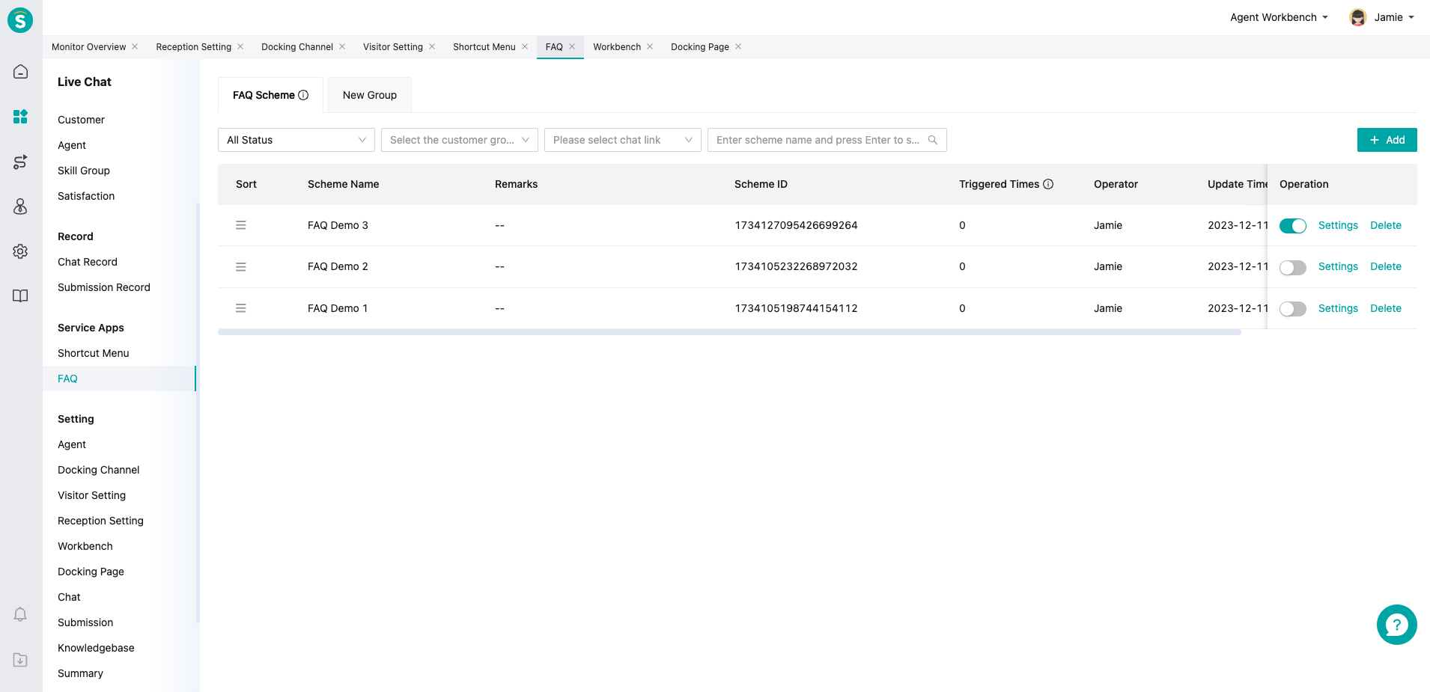Delete the FAQ Demo 2 scheme
Image resolution: width=1430 pixels, height=692 pixels.
coord(1386,266)
